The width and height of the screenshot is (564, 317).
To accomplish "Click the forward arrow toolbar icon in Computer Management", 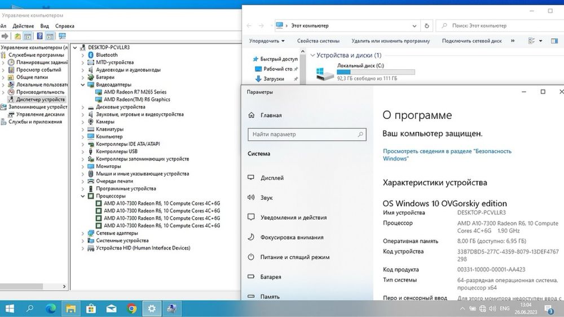I will coord(5,36).
